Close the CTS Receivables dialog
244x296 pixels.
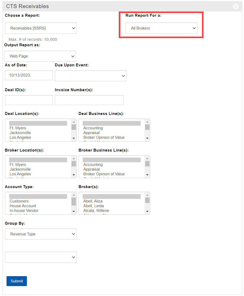click(x=236, y=7)
